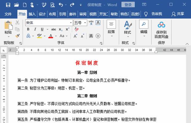Apply red font color
This screenshot has height=123, width=191.
click(x=51, y=36)
